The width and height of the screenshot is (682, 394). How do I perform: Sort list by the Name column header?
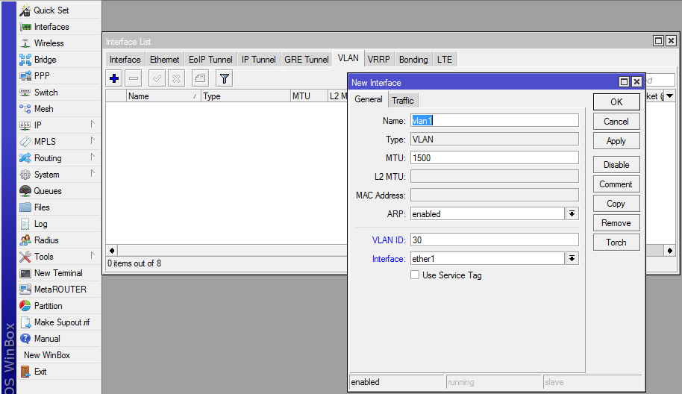click(160, 96)
